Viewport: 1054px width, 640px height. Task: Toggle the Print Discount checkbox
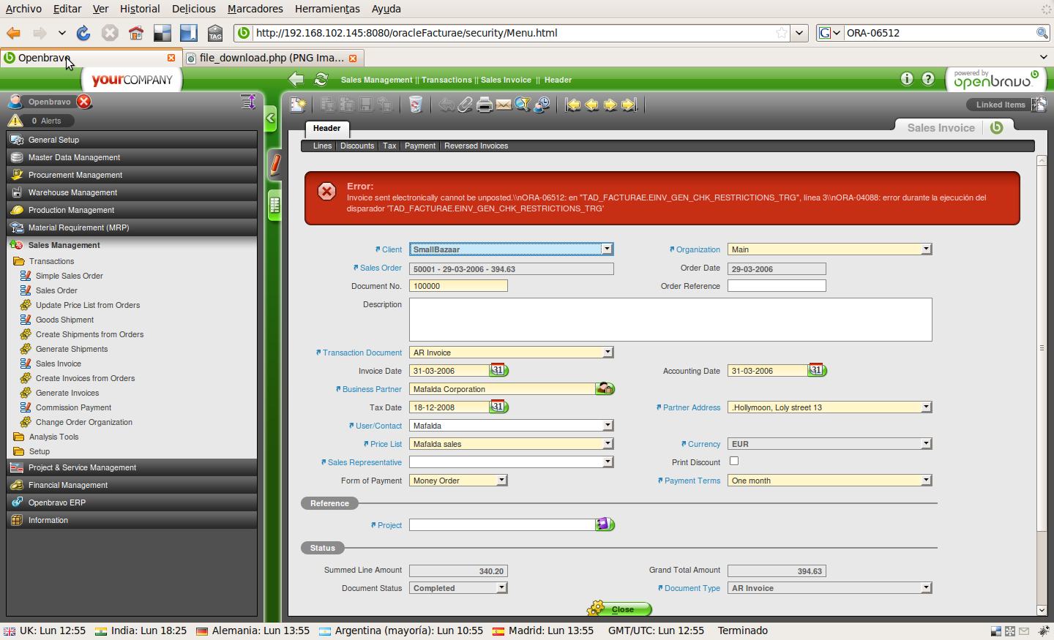(734, 461)
